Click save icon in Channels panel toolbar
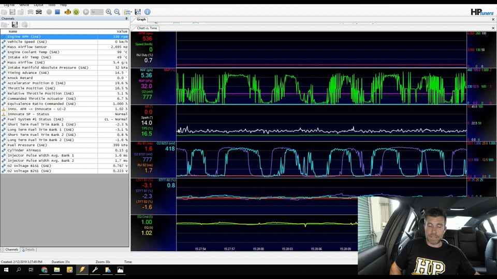497x279 pixels. click(14, 25)
